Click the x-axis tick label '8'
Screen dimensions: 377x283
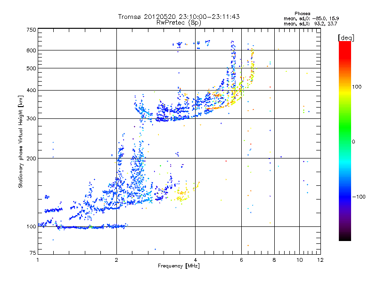274,260
